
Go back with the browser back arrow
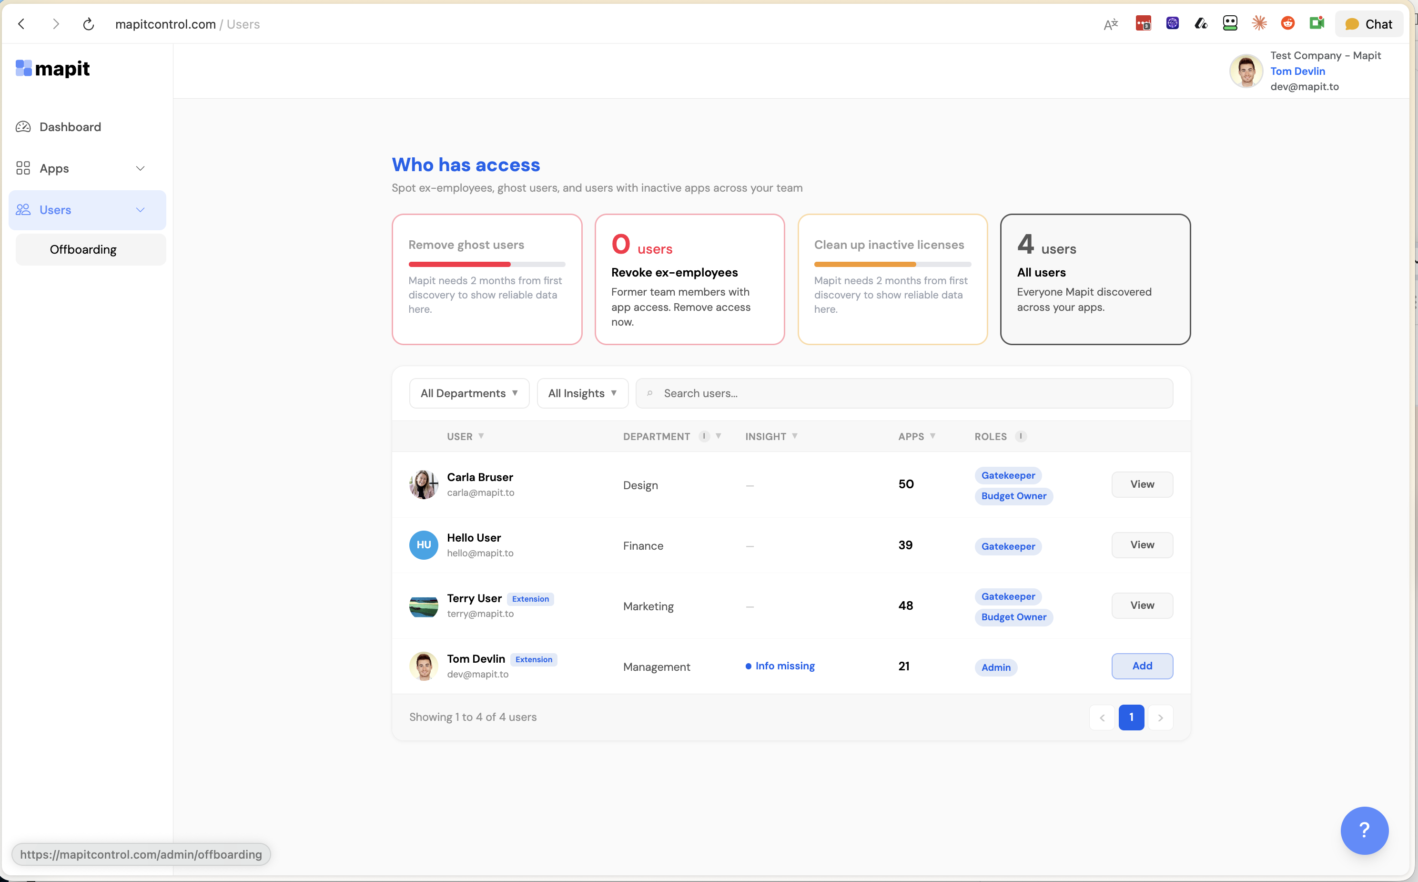click(x=21, y=24)
